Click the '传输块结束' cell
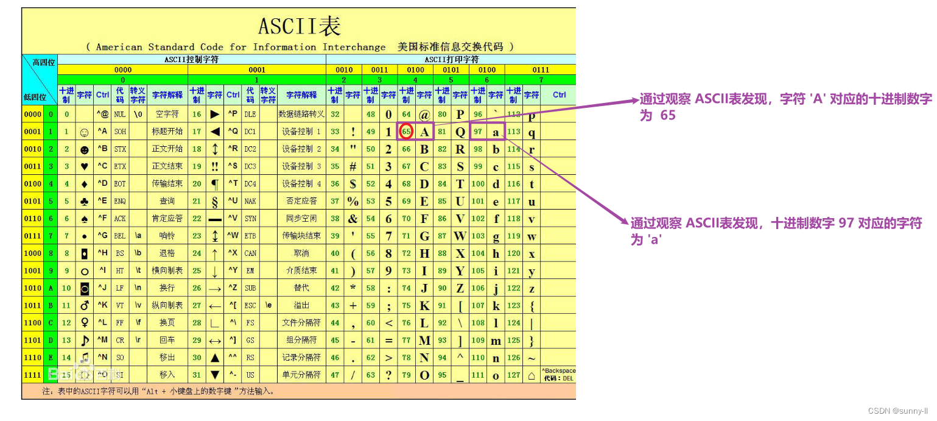Screen dimensions: 937x421 [x=301, y=236]
